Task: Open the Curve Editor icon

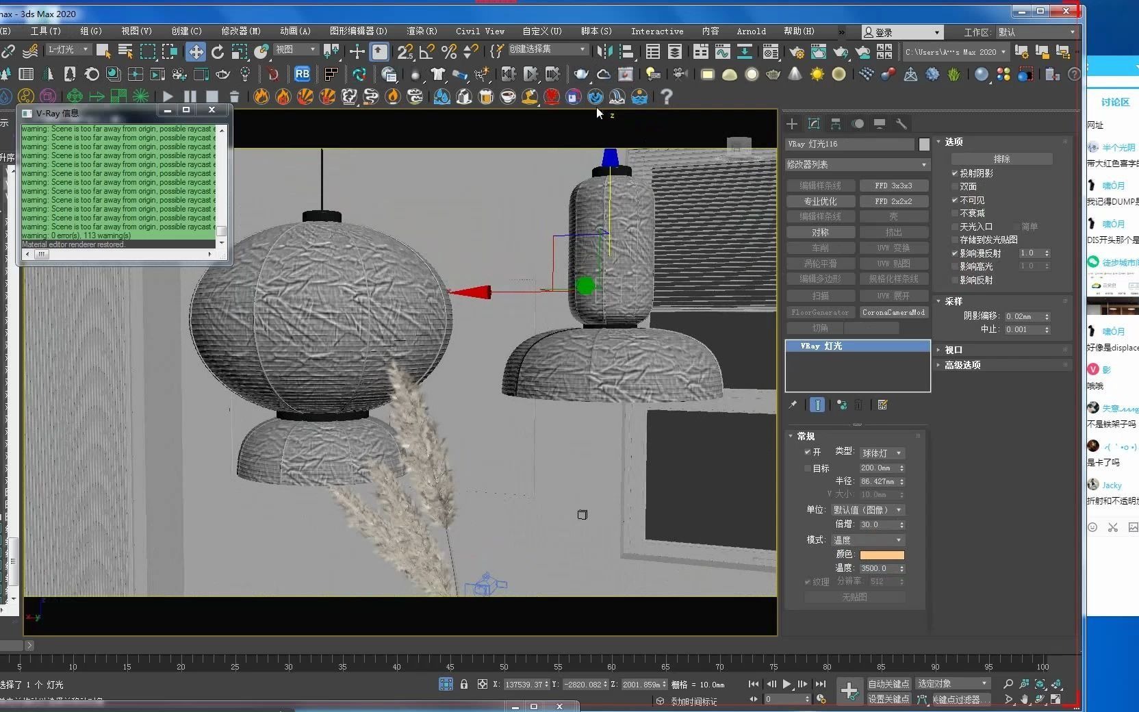Action: 723,52
